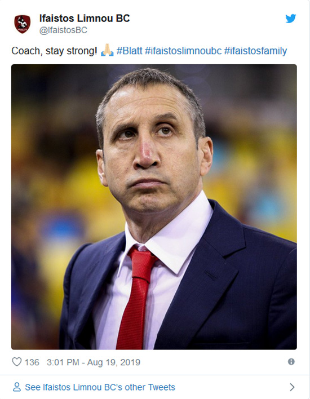Open the #Blatt hashtag

point(129,51)
